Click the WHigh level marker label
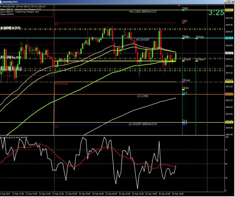The height and width of the screenshot is (197, 235). (200, 37)
